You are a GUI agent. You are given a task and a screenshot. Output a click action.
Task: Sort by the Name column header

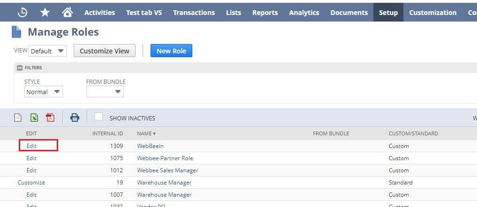click(146, 133)
